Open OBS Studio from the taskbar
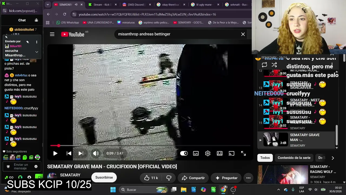 [x=233, y=190]
